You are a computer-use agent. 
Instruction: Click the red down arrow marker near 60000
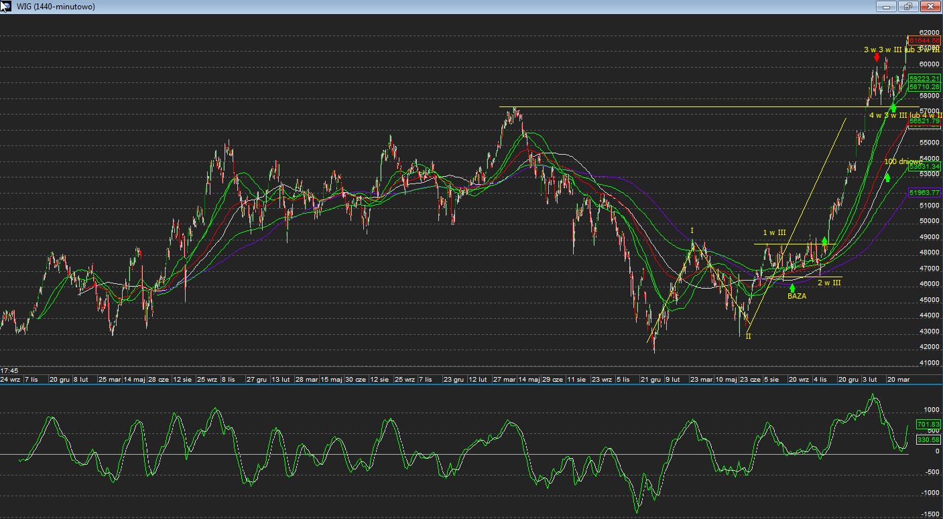point(877,58)
